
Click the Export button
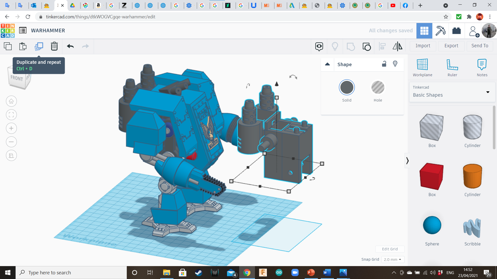click(x=451, y=46)
